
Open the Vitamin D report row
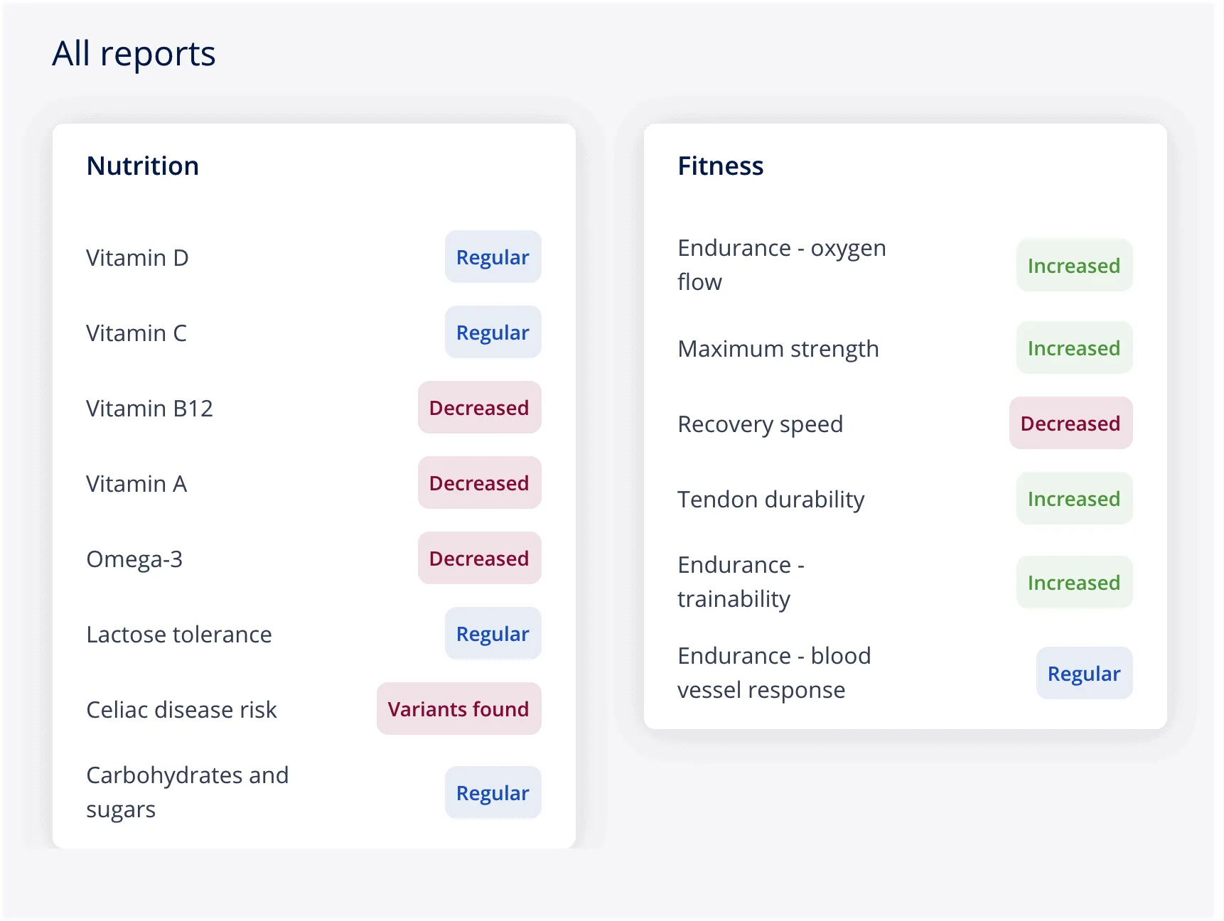(313, 257)
